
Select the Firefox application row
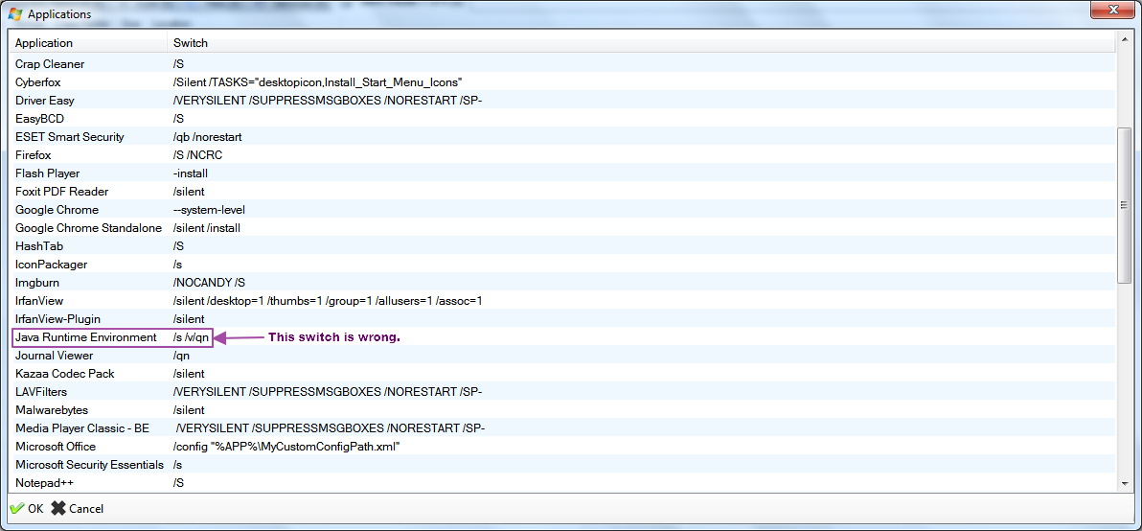click(34, 155)
